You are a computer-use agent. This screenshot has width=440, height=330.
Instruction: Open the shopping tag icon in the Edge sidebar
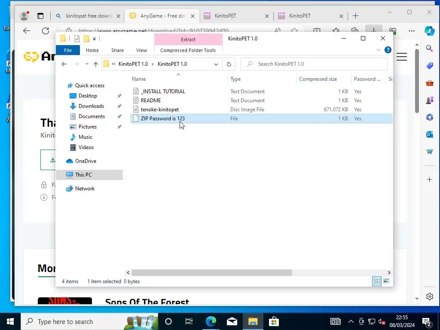coord(429,66)
